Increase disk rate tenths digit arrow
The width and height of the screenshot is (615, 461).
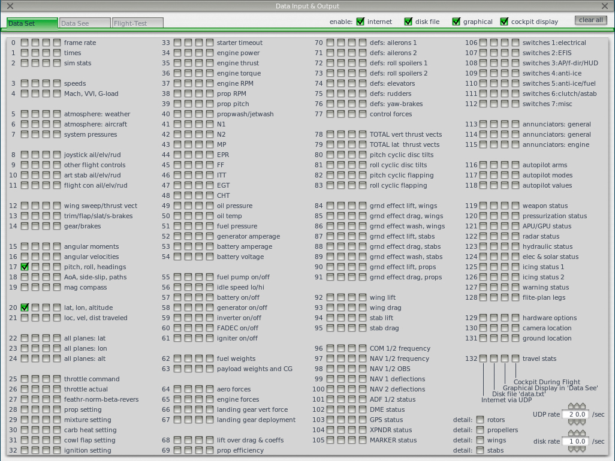(x=583, y=433)
